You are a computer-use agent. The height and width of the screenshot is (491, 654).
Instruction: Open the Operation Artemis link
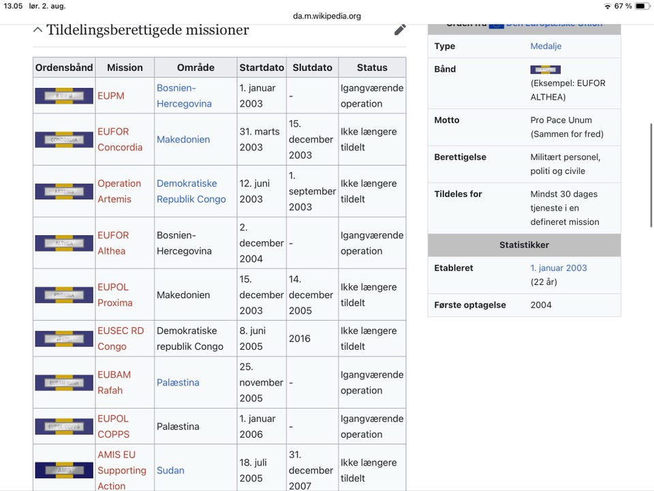[x=119, y=191]
